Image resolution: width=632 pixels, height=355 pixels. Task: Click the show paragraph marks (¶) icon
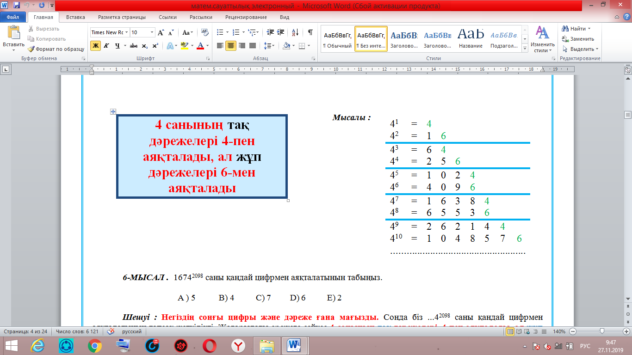[x=310, y=32]
